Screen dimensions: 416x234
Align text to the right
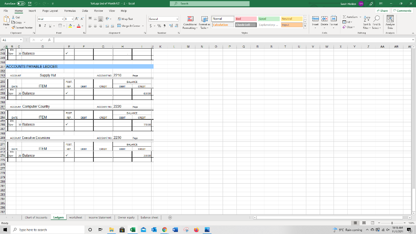click(100, 26)
